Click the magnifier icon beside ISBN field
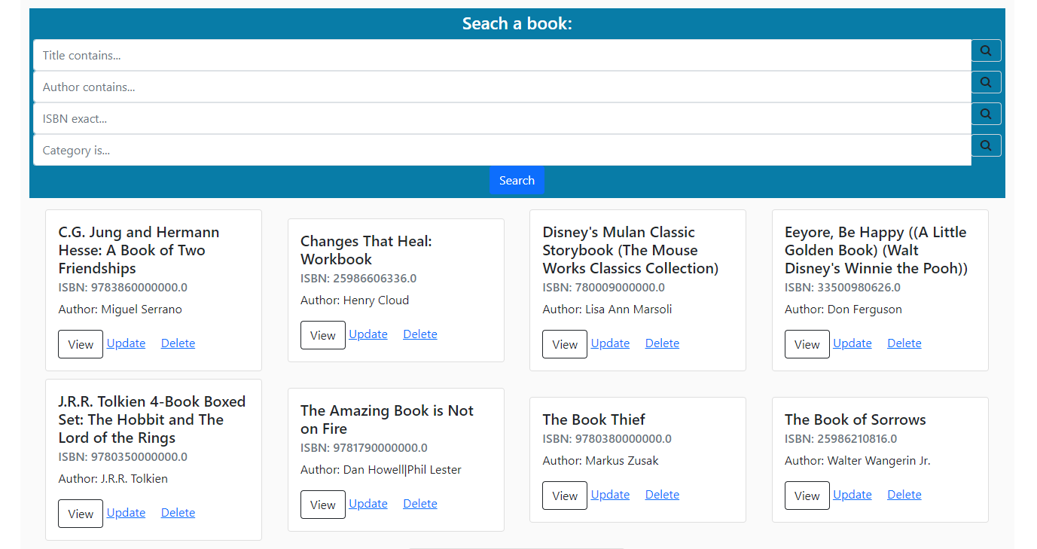 tap(985, 114)
